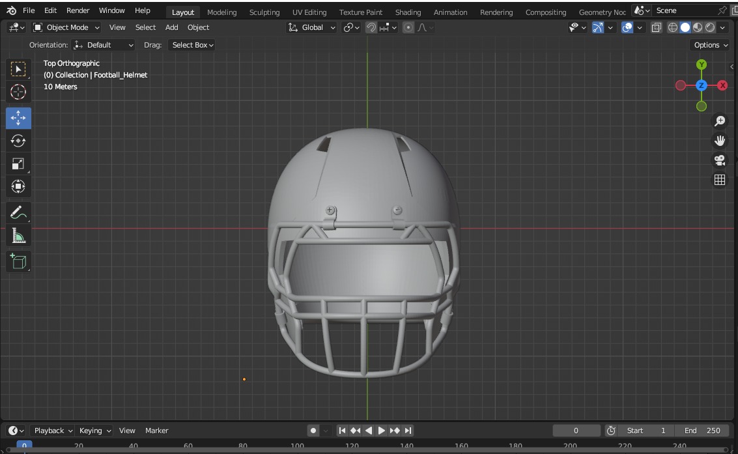Select the Select Box tool icon
738x454 pixels.
tap(18, 69)
